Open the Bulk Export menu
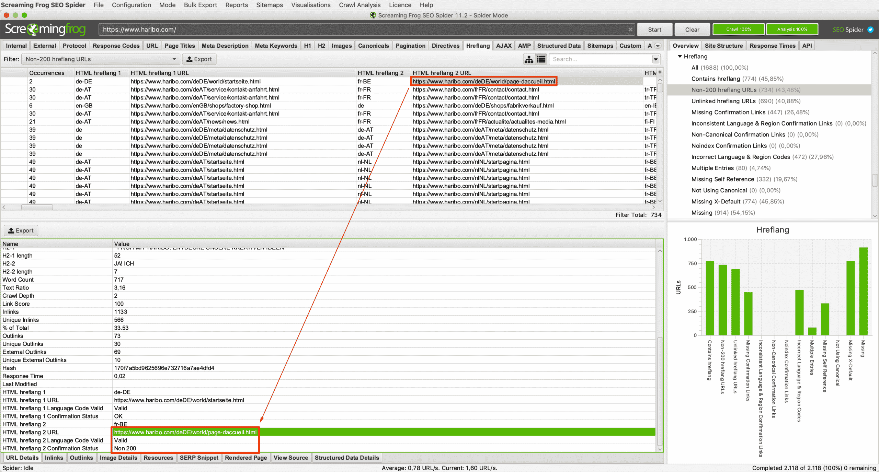The height and width of the screenshot is (472, 879). 200,5
